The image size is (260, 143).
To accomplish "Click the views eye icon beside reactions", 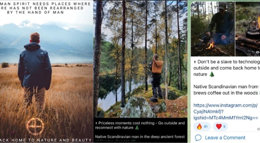I will [x=258, y=129].
